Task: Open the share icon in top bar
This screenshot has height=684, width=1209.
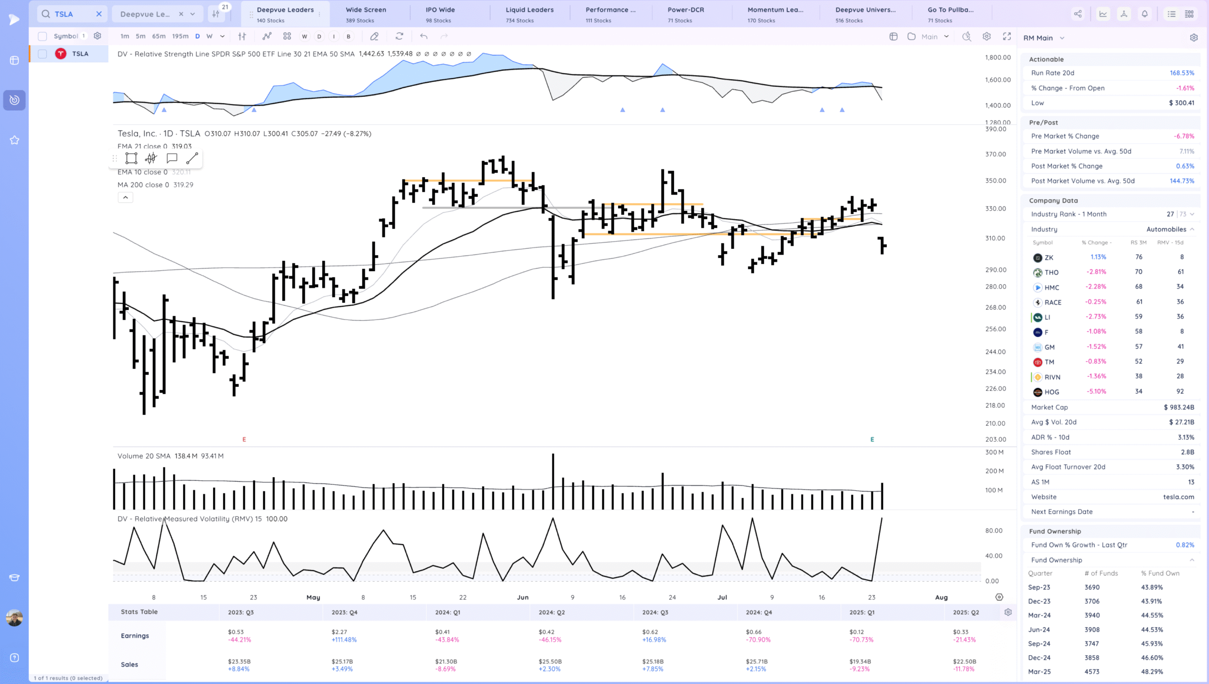Action: point(1078,14)
